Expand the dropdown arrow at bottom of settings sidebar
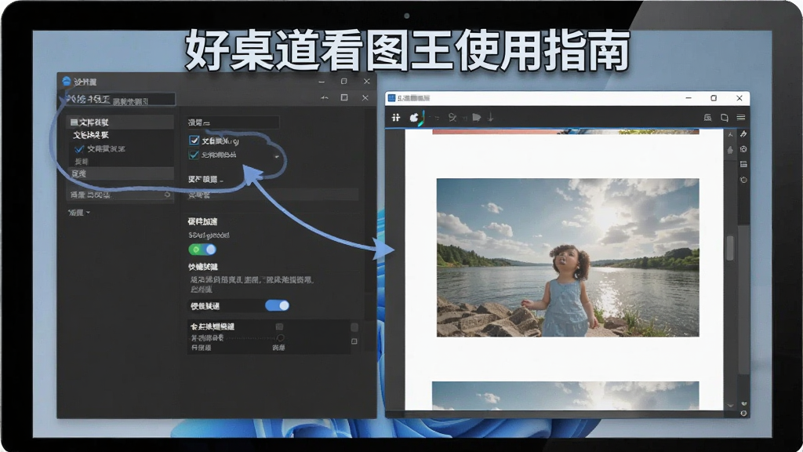This screenshot has width=803, height=452. pyautogui.click(x=88, y=212)
